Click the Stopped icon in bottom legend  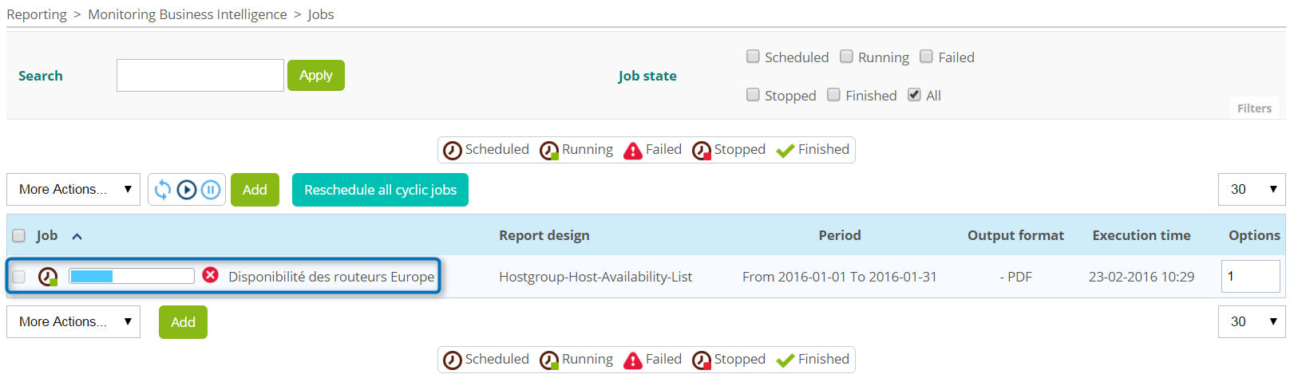coord(701,360)
